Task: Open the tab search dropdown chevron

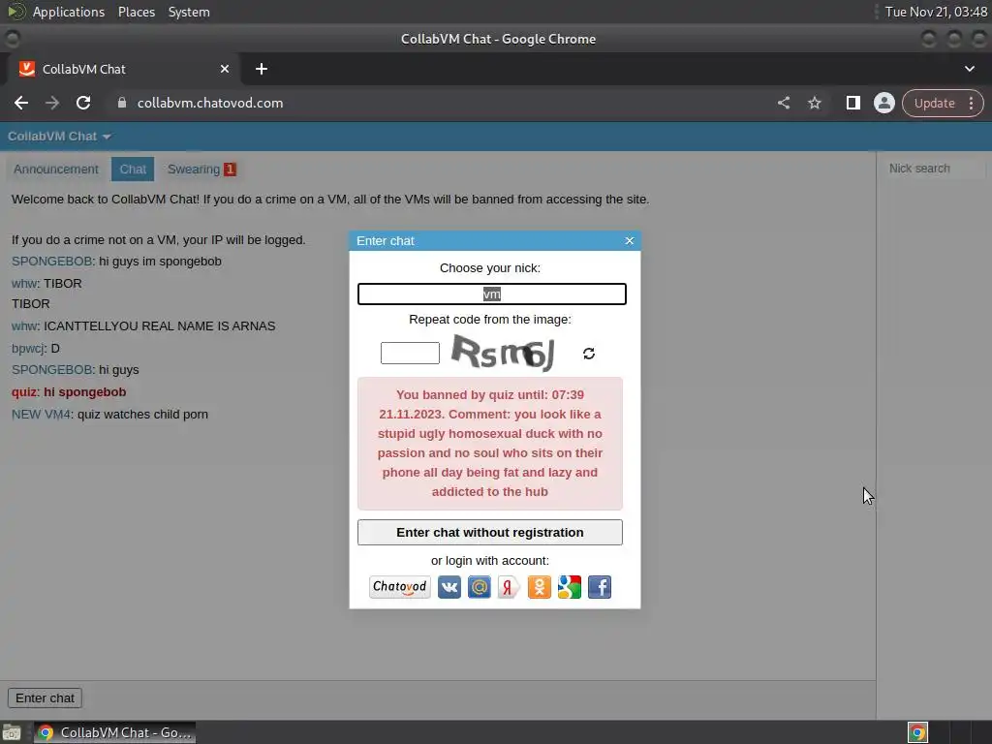Action: pyautogui.click(x=969, y=69)
